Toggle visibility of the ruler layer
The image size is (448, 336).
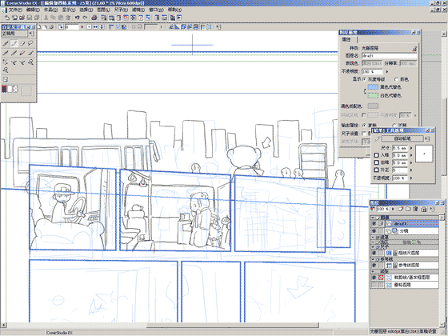coord(374,253)
